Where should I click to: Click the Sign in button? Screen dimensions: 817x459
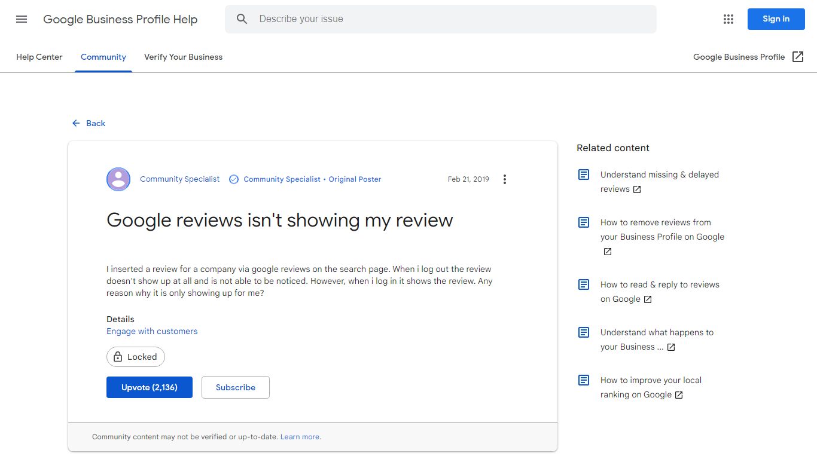click(776, 19)
